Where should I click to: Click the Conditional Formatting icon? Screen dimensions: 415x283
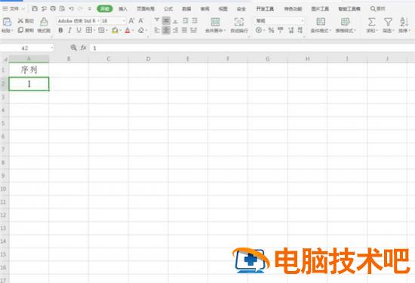[x=321, y=22]
